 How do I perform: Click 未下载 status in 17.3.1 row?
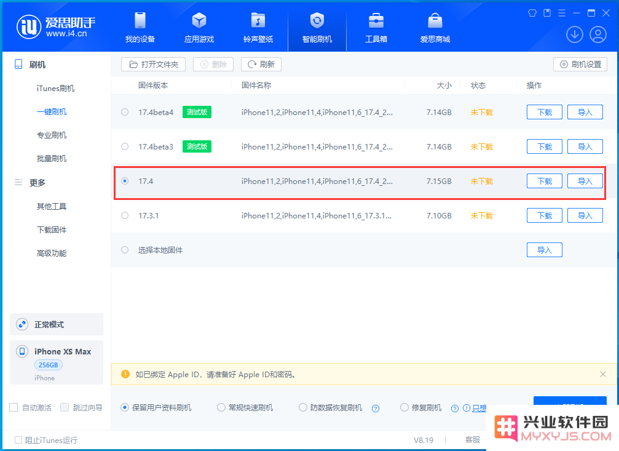pyautogui.click(x=482, y=215)
